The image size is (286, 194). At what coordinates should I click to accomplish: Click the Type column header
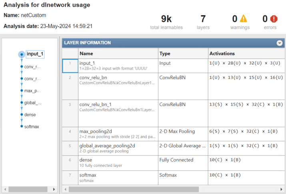point(182,53)
